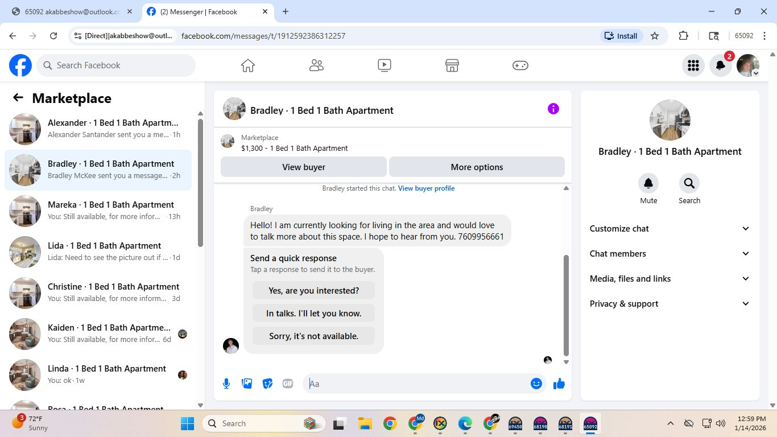
Task: Open Linda's apartment conversation
Action: pos(98,375)
